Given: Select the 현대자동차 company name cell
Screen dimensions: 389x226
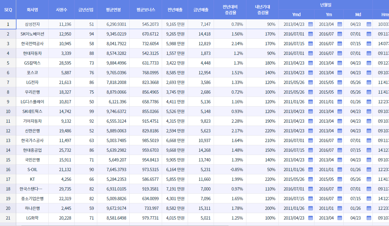Looking at the screenshot, I should [32, 53].
